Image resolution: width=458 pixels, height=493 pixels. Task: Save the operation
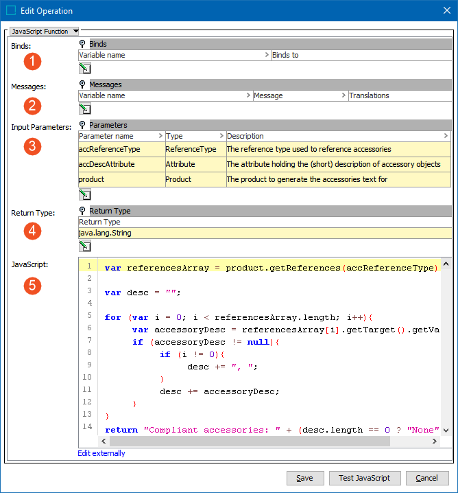click(x=304, y=478)
